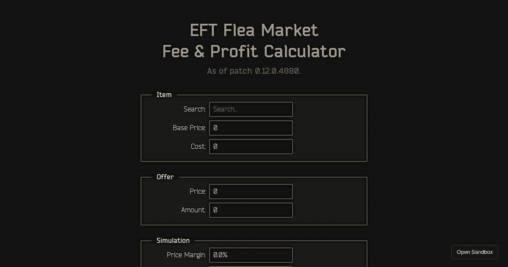
Task: Click the Simulation section header
Action: [x=173, y=240]
